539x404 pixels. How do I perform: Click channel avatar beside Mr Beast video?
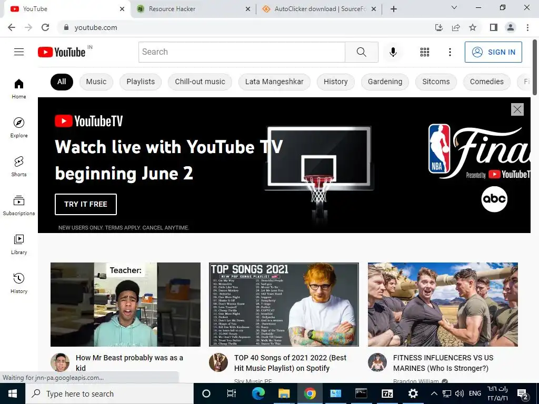tap(60, 362)
